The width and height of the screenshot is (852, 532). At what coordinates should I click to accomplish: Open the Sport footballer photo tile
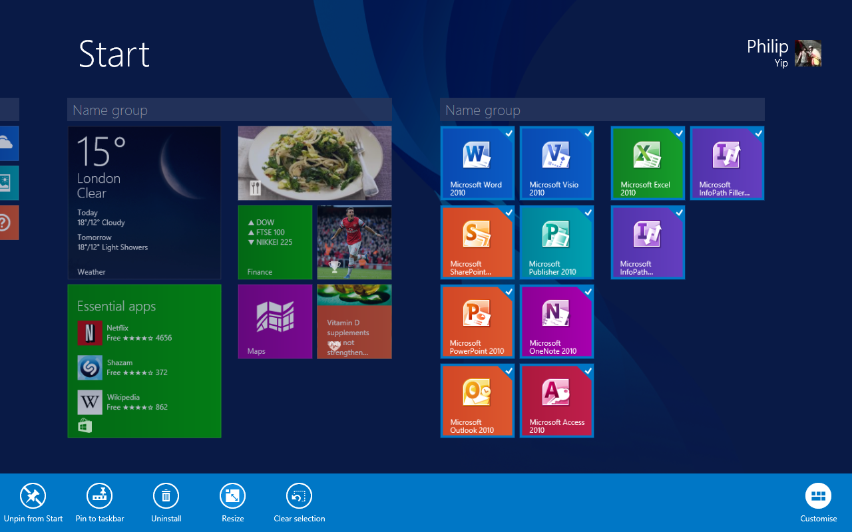coord(354,242)
